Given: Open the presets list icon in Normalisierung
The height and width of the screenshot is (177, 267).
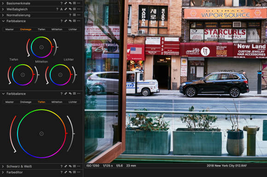Looking at the screenshot, I should 75,15.
